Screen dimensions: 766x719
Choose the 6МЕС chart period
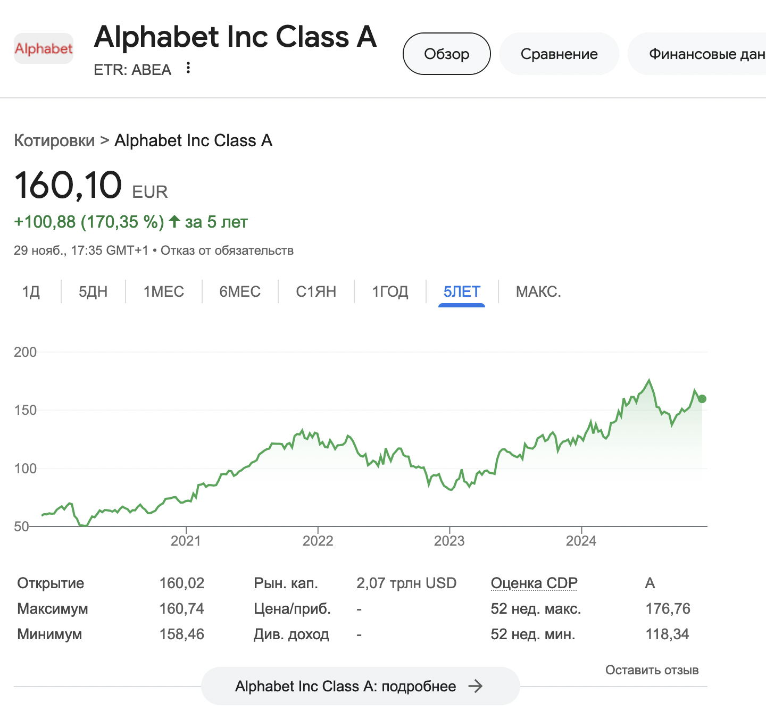[x=240, y=291]
